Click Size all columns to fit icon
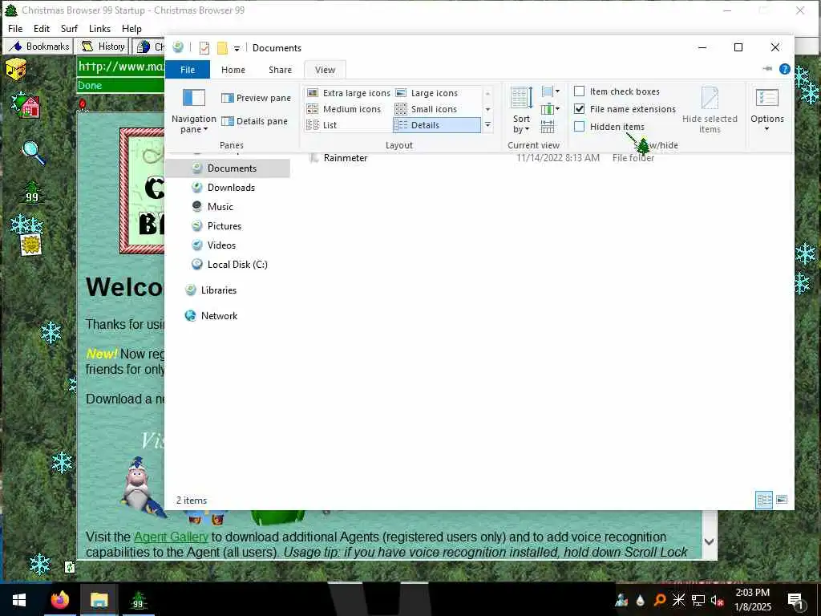Screen dimensions: 821x616 point(548,126)
